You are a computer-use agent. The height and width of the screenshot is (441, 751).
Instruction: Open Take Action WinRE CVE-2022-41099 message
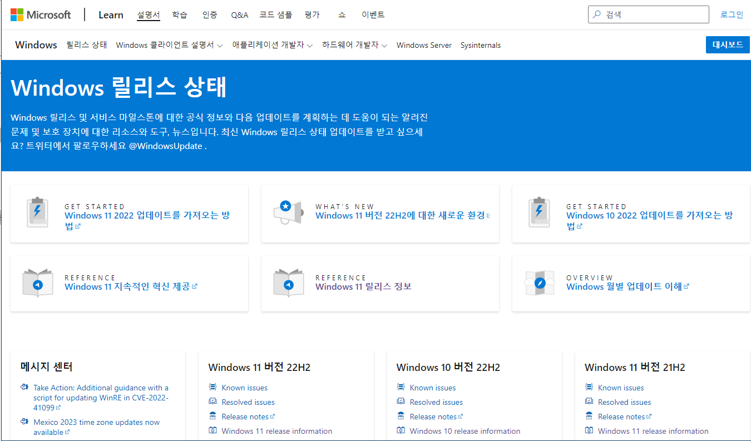[101, 398]
